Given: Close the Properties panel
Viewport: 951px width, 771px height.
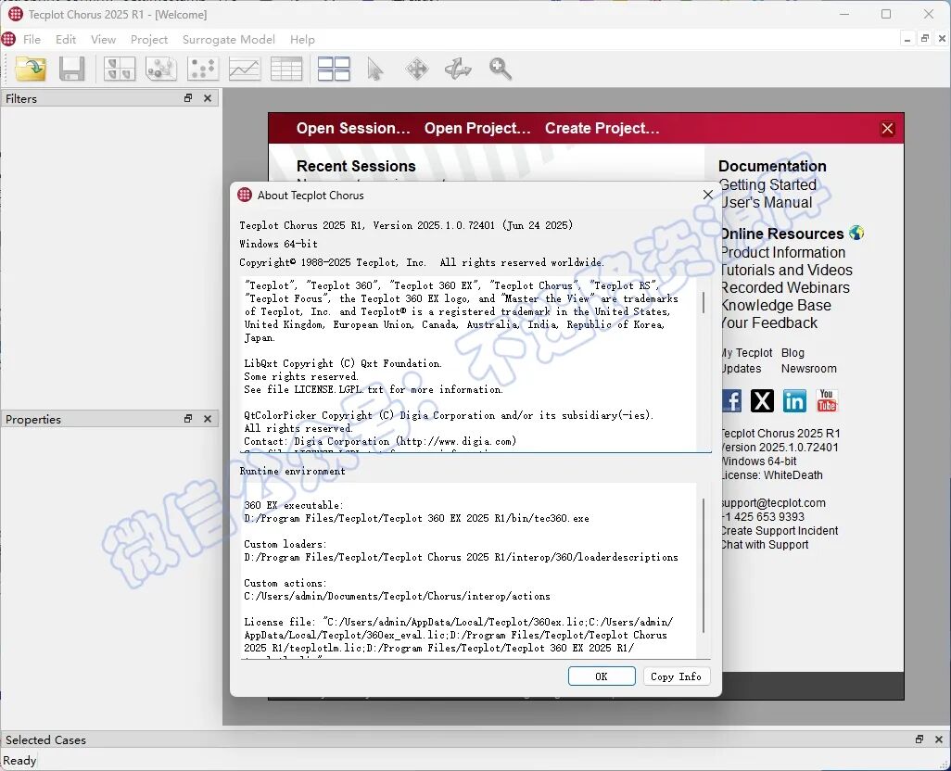Looking at the screenshot, I should point(208,419).
